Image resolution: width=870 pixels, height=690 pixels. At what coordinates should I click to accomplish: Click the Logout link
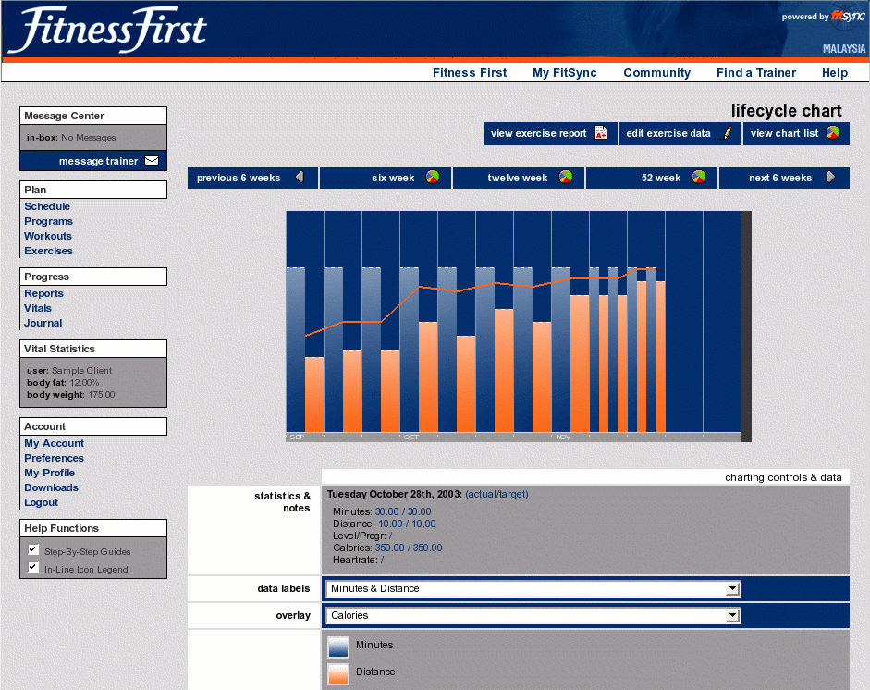coord(41,502)
